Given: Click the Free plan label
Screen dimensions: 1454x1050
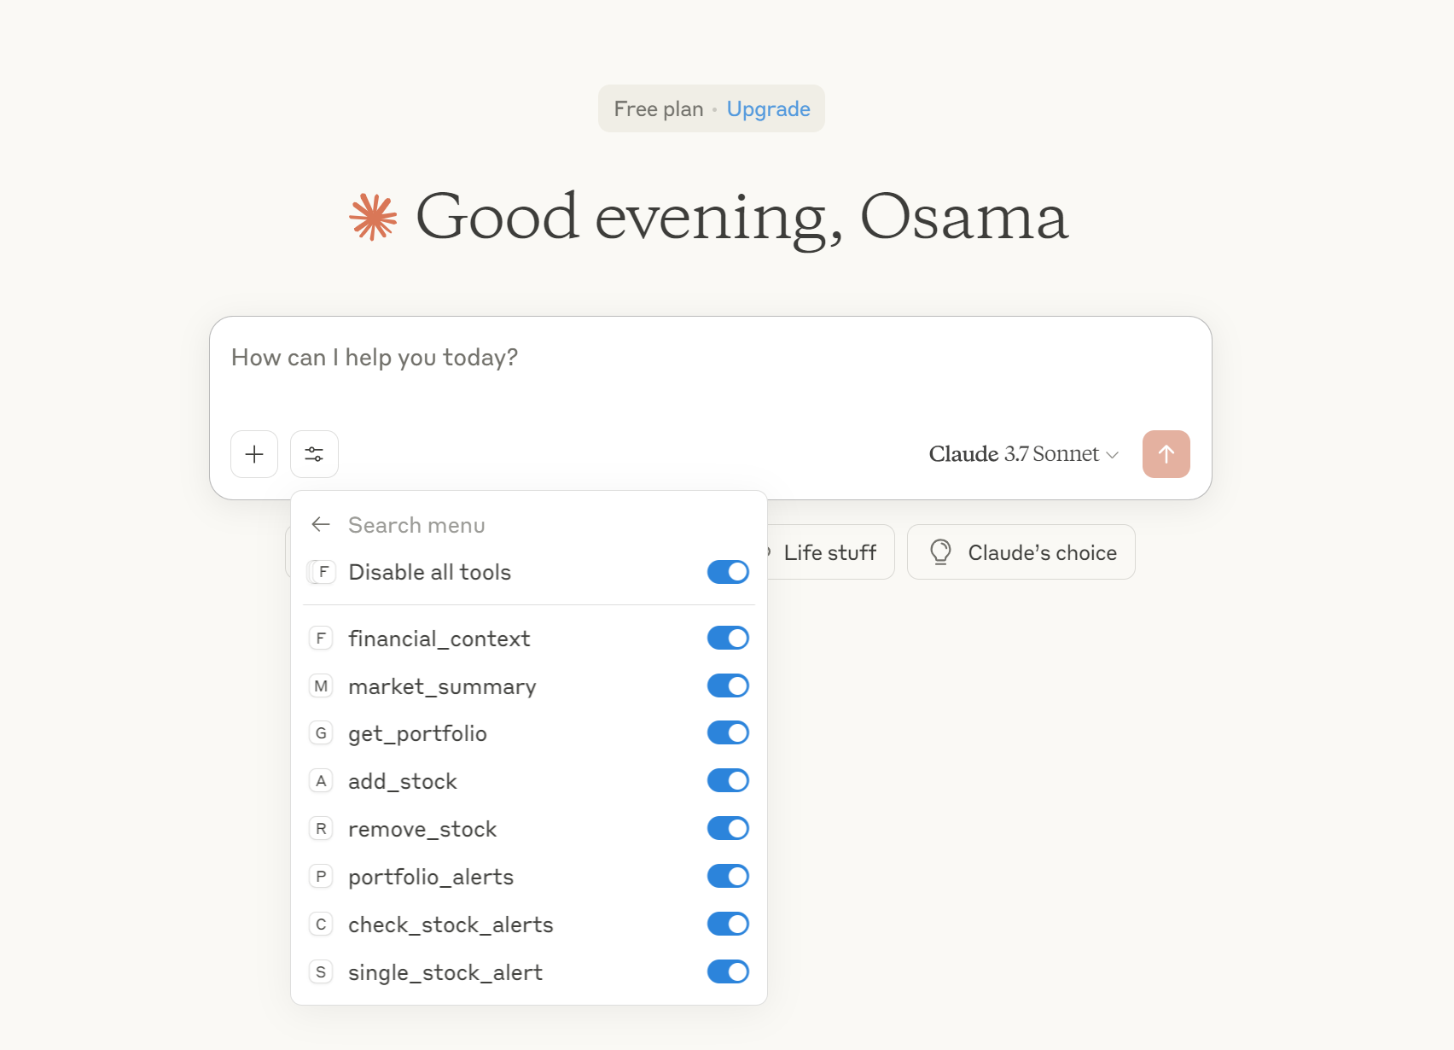Looking at the screenshot, I should pos(659,109).
